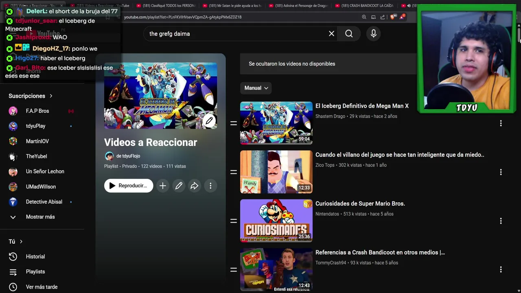Viewport: 521px width, 293px height.
Task: Click the browser address bar URL
Action: 183,17
